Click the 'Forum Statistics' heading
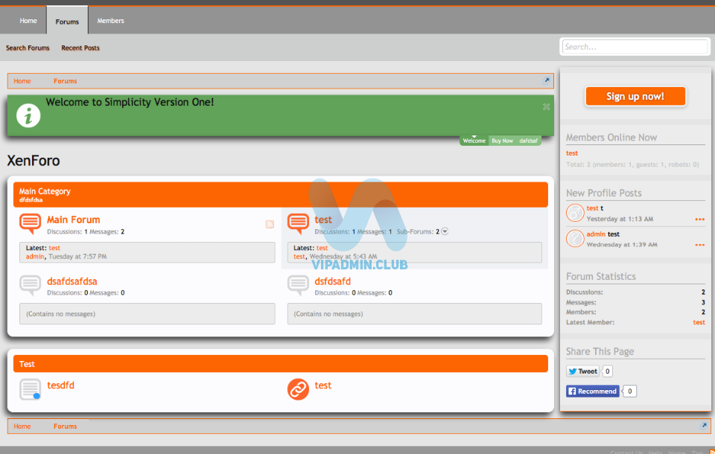The image size is (715, 454). tap(601, 276)
